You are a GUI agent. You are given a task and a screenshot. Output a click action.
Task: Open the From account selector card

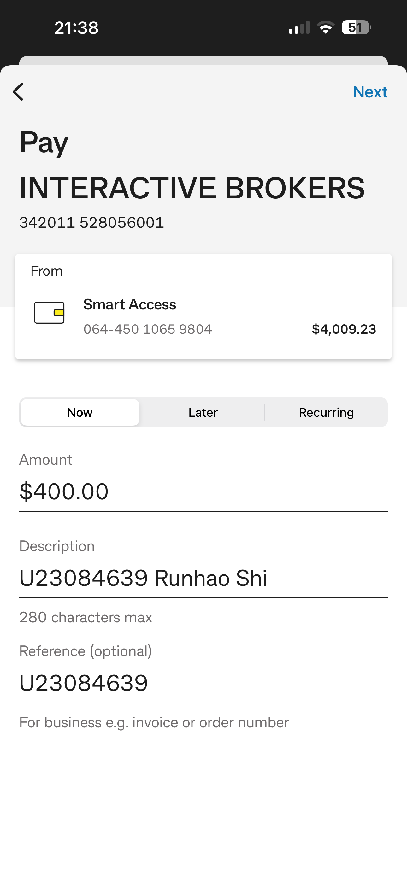click(203, 306)
